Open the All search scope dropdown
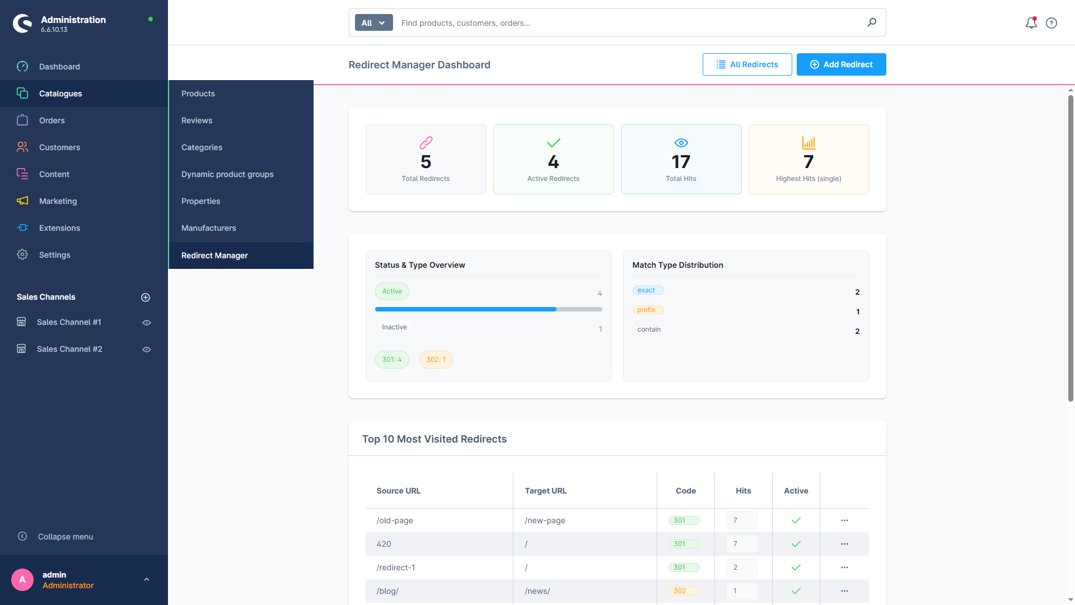This screenshot has width=1075, height=605. click(373, 23)
